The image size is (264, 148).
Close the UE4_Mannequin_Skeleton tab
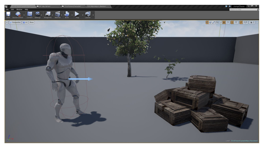point(109,7)
